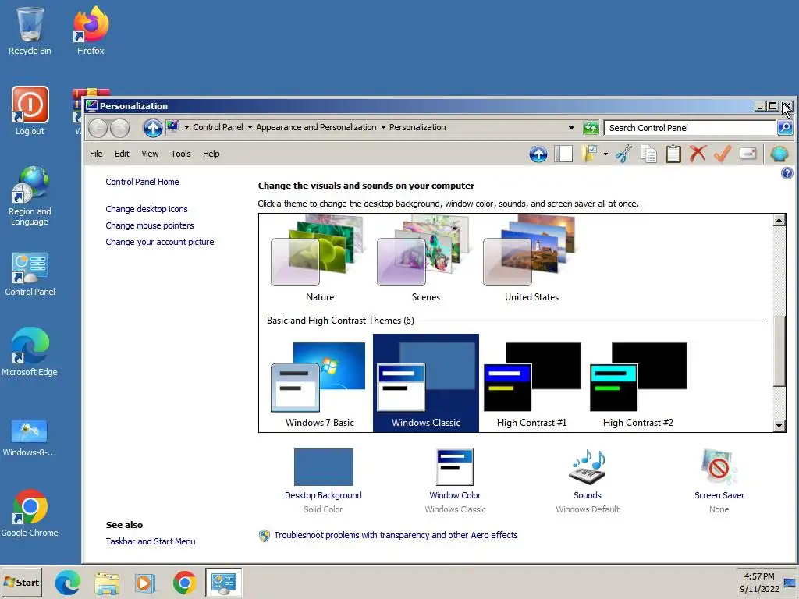Select the United States theme

[531, 259]
